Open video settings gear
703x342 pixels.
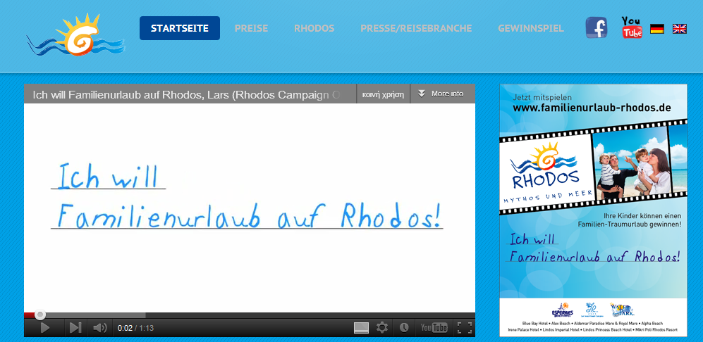(x=382, y=327)
